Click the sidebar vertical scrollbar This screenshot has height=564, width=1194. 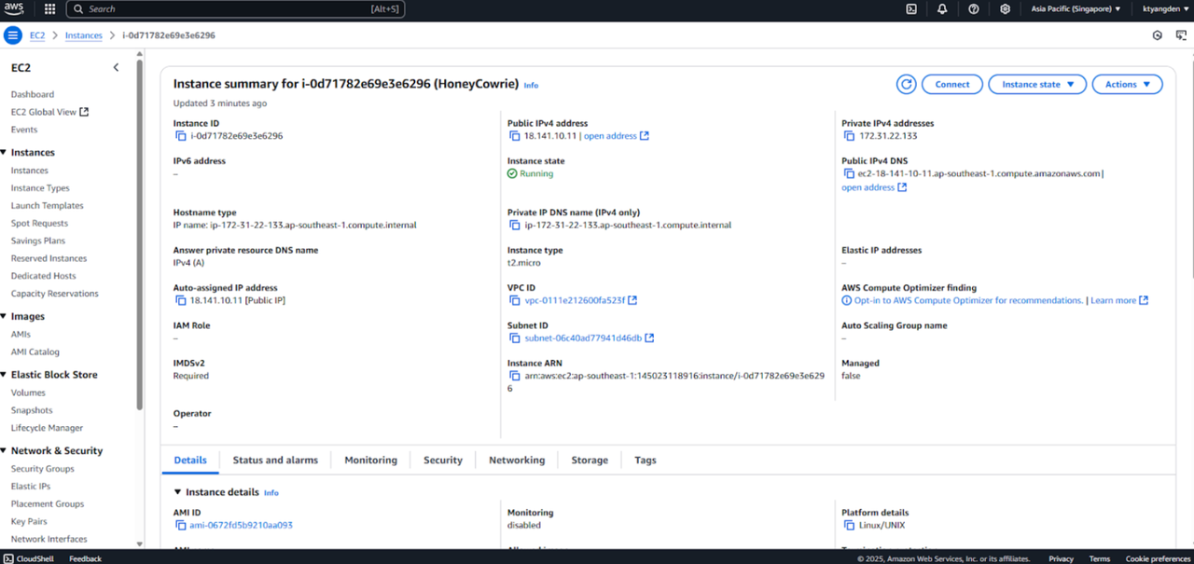[x=140, y=233]
